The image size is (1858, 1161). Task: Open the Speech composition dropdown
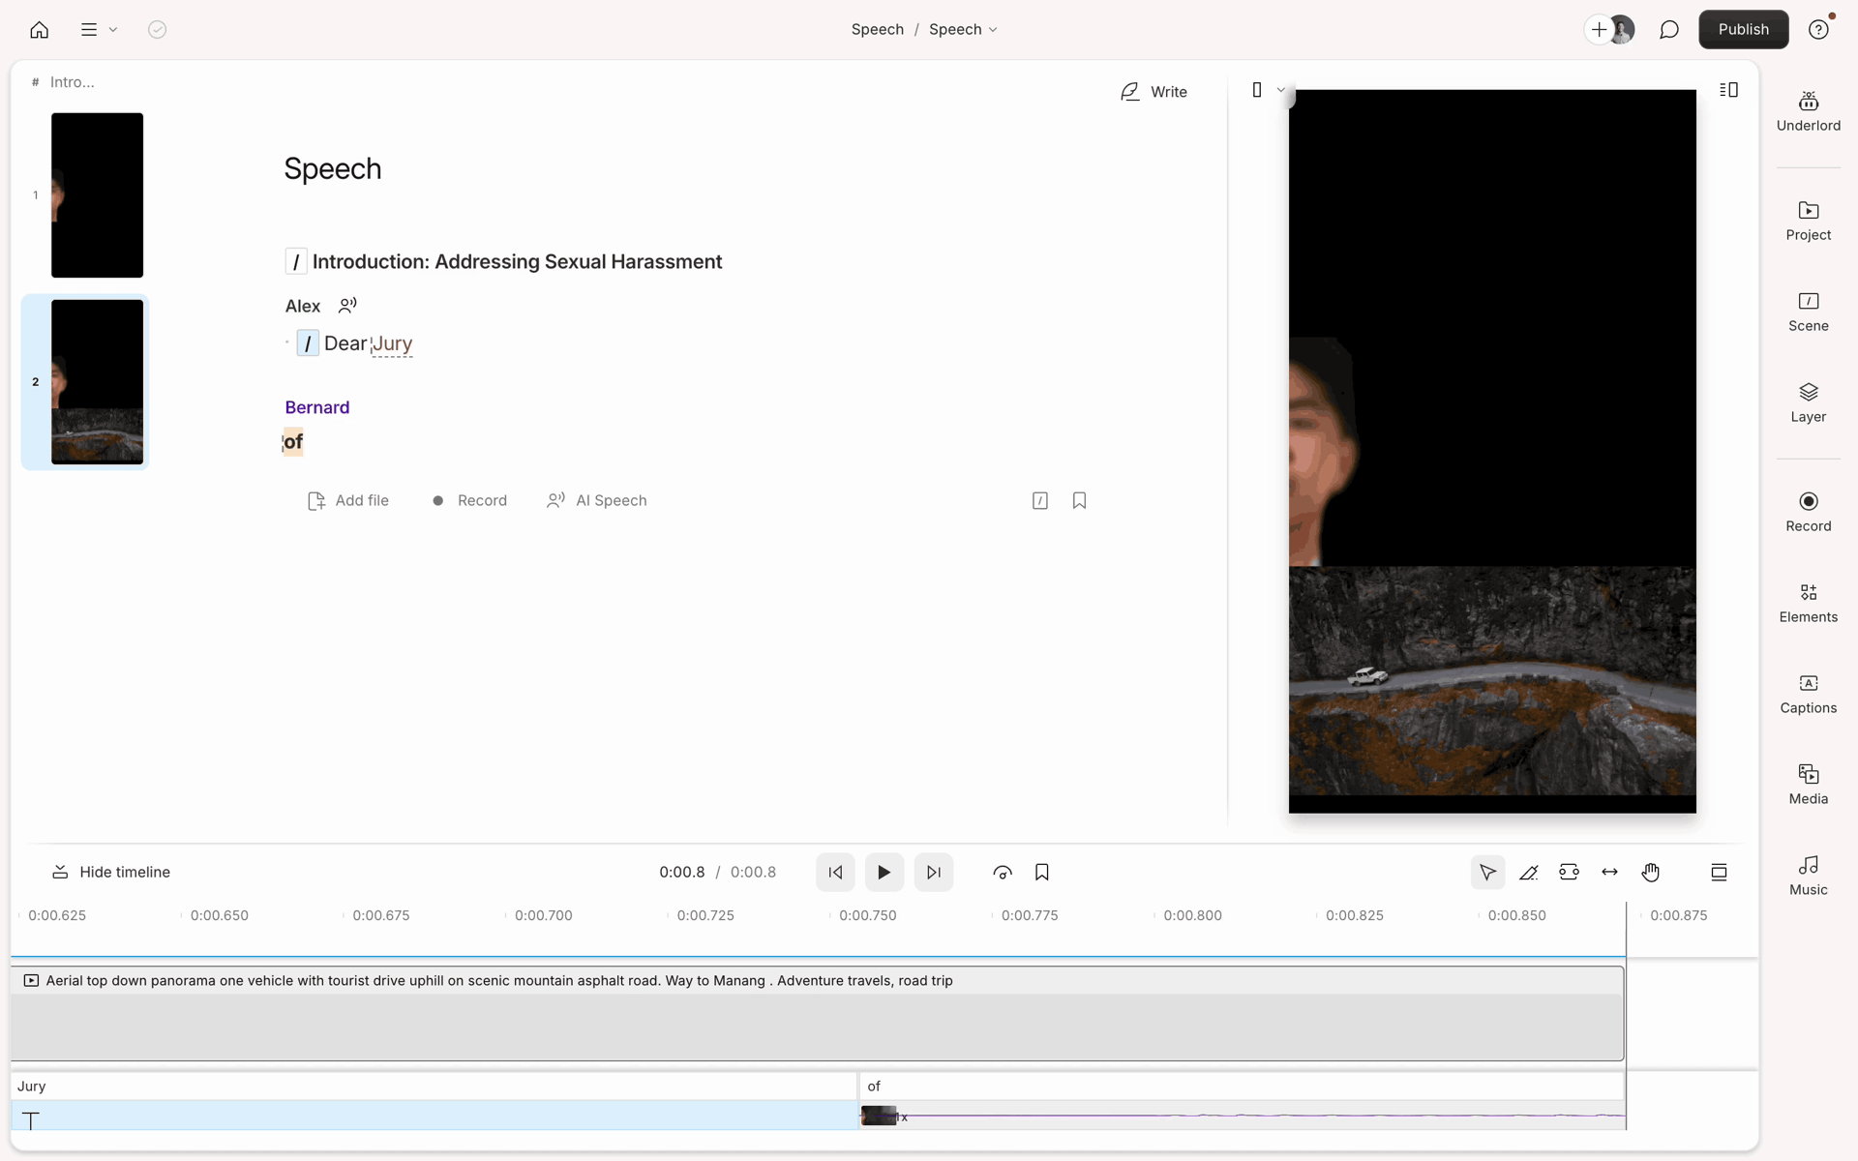click(963, 29)
